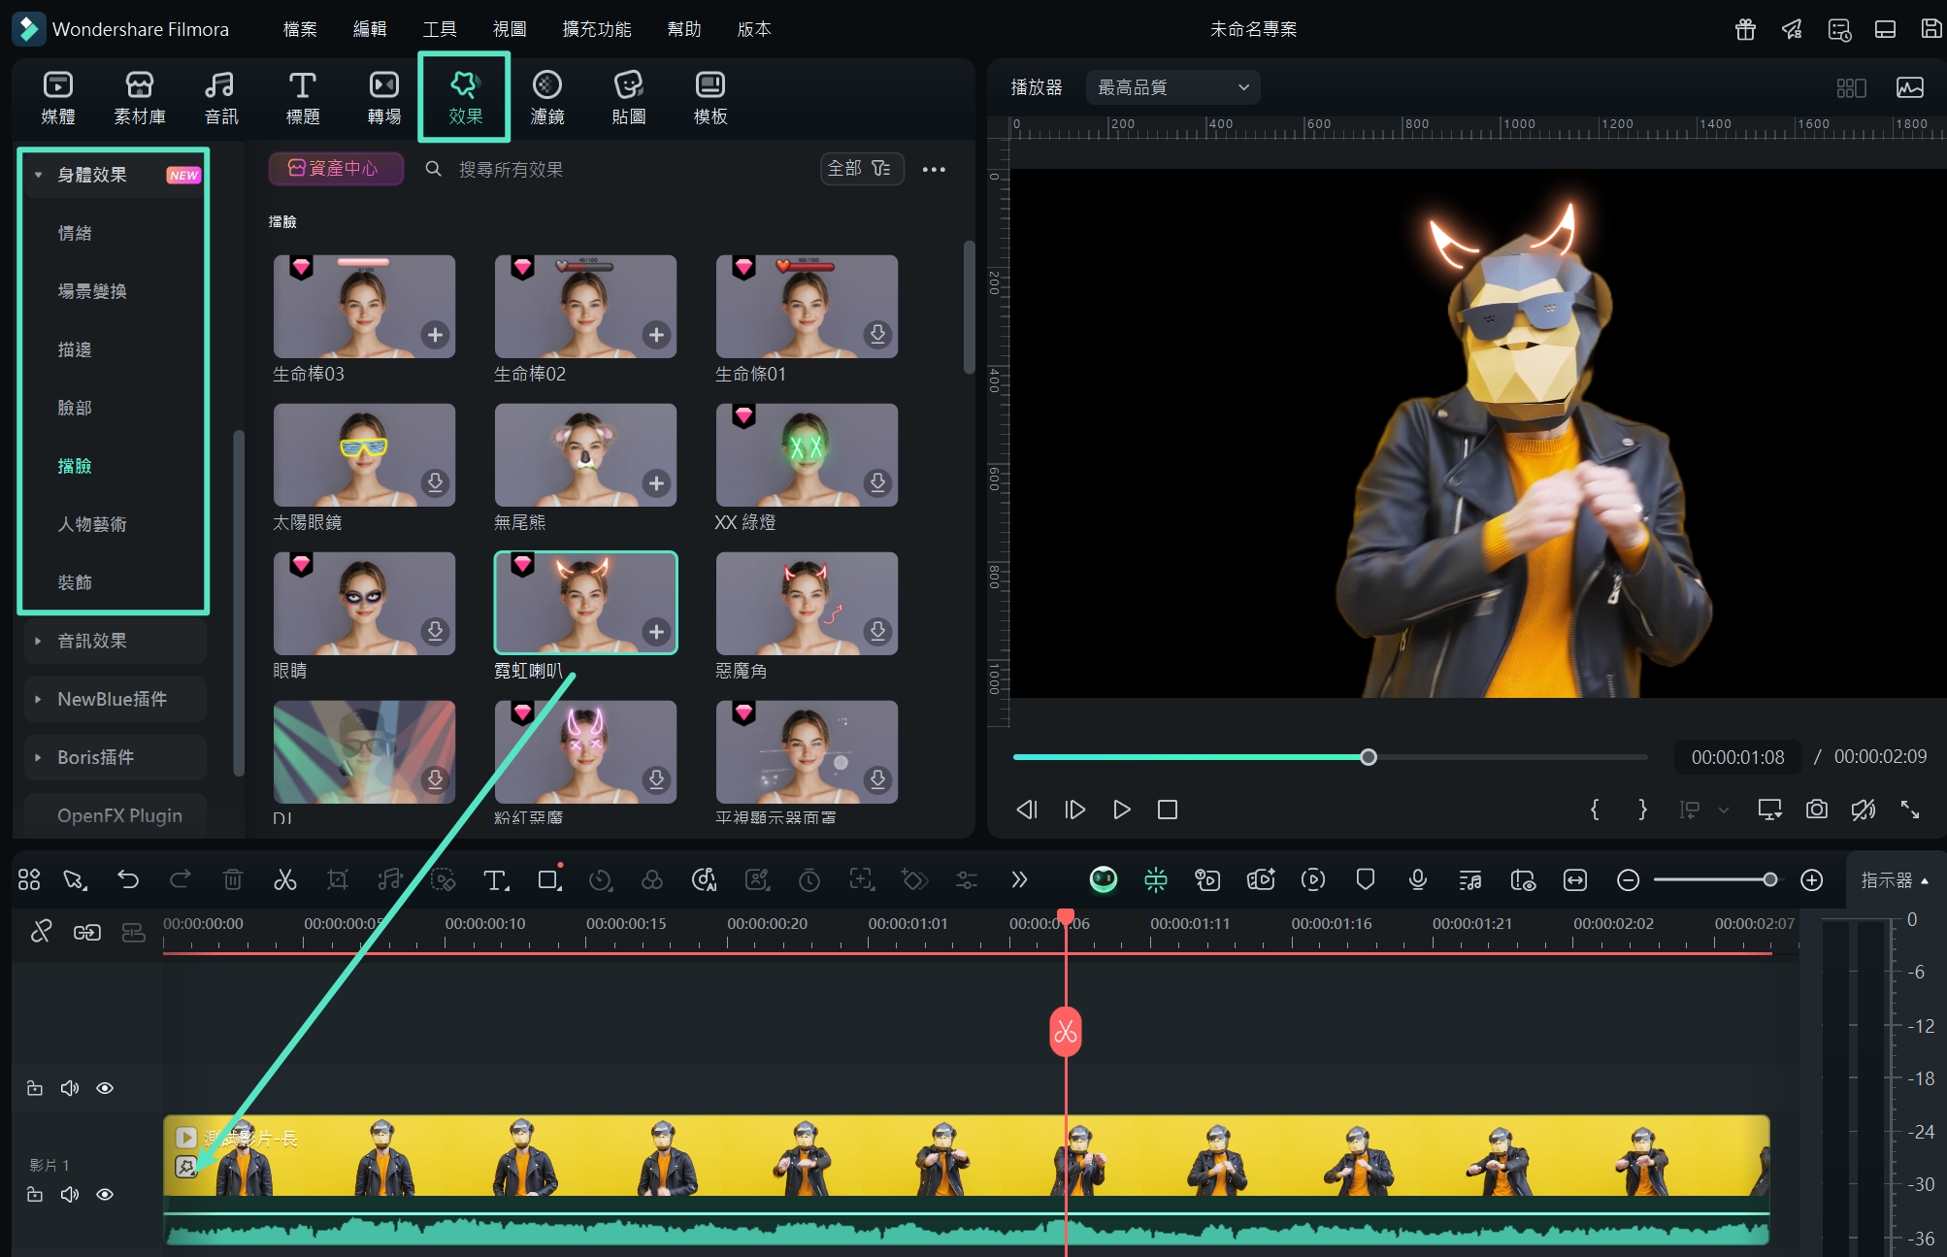Open the 最高品質 playback quality dropdown
This screenshot has width=1947, height=1257.
point(1172,87)
